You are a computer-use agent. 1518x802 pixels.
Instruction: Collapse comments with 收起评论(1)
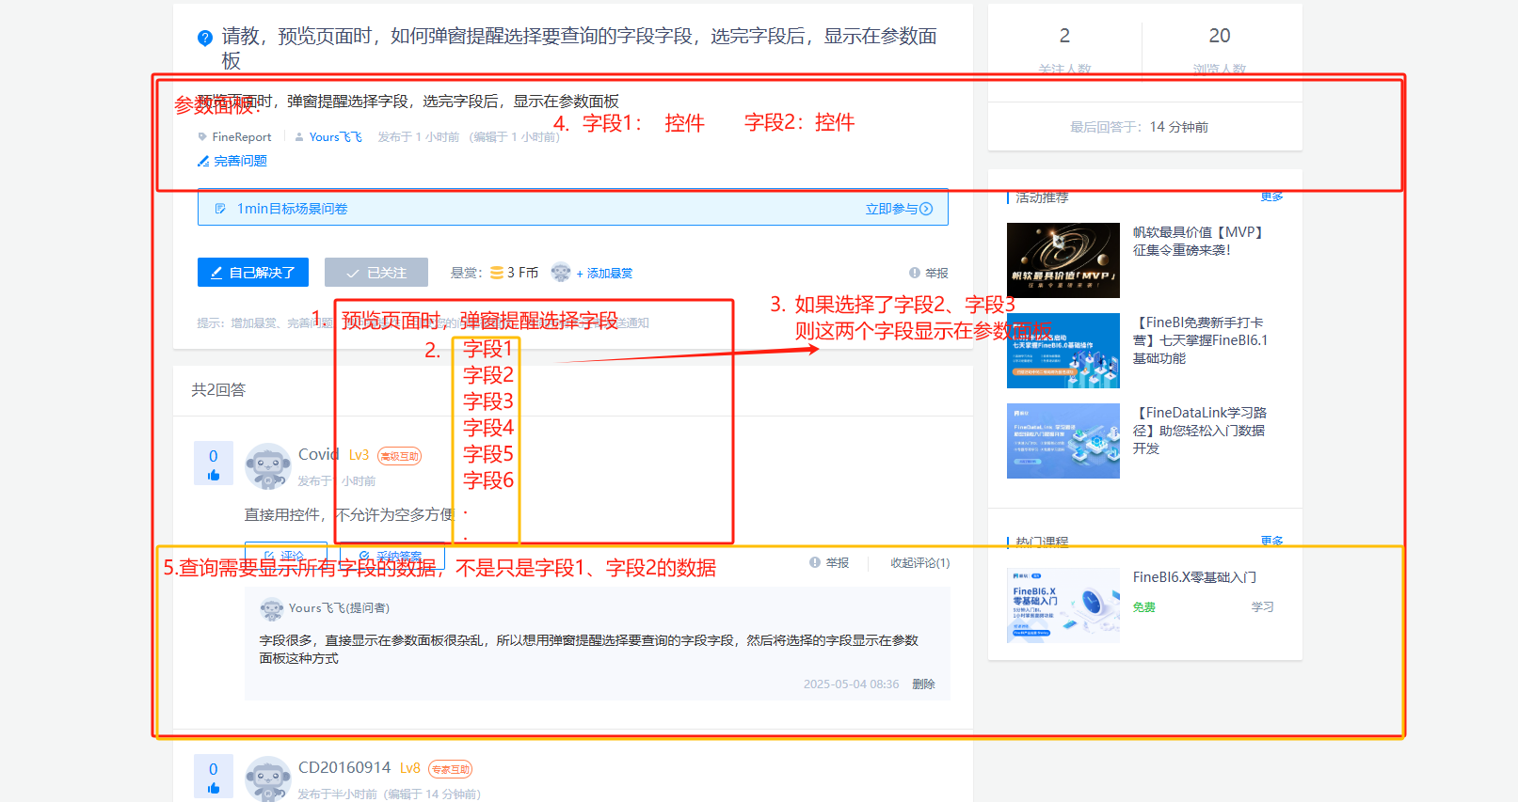coord(919,562)
